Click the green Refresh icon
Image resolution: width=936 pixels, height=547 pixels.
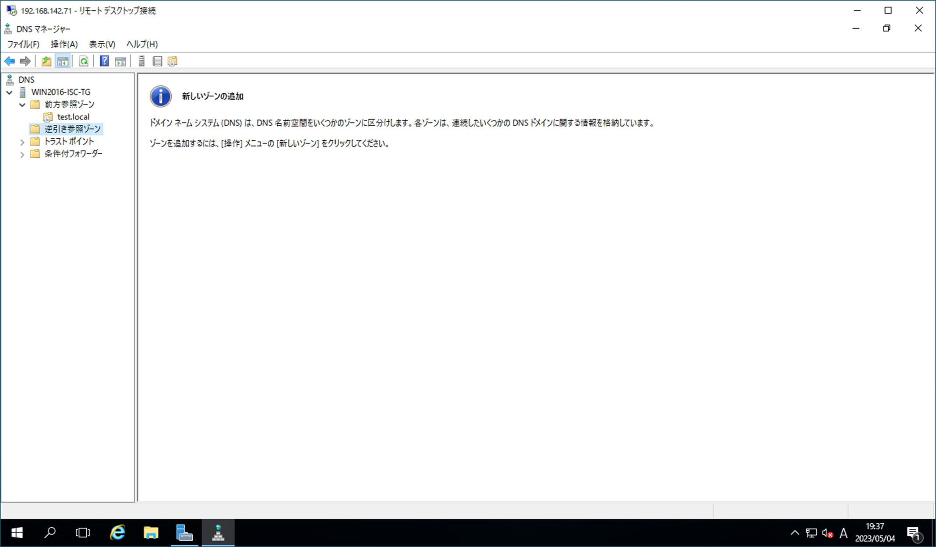point(84,61)
